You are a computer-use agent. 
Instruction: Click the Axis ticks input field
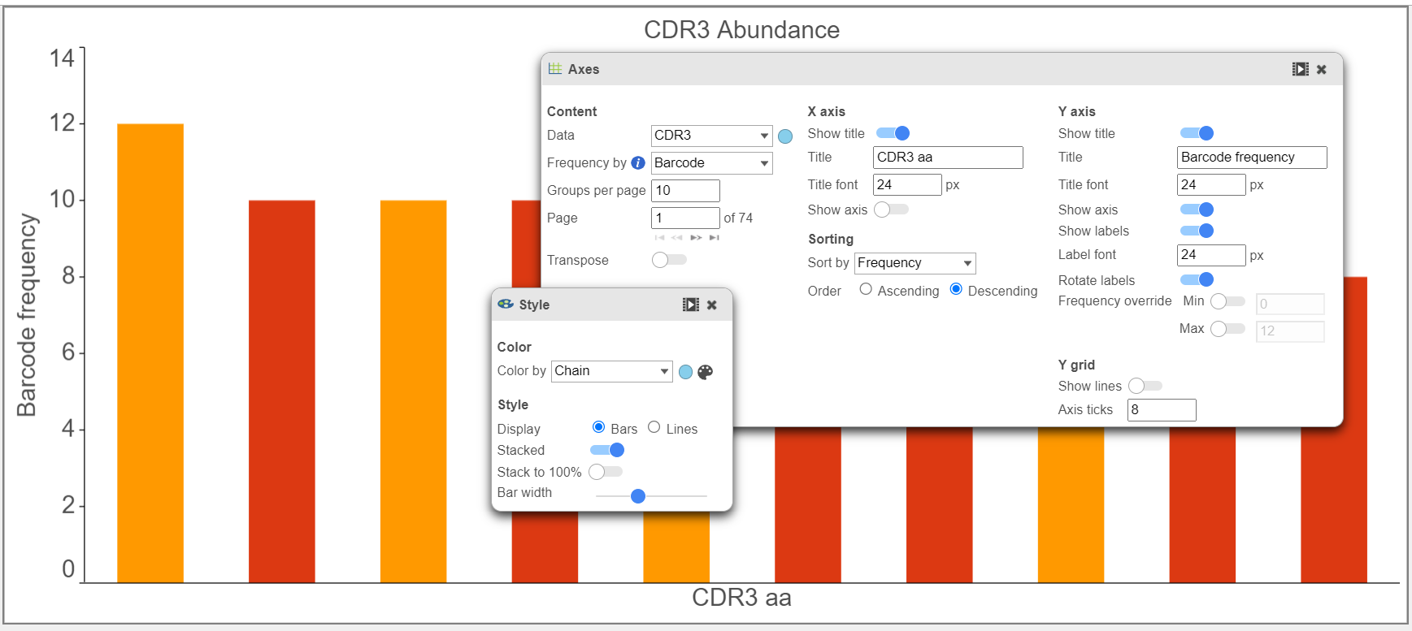(x=1161, y=410)
